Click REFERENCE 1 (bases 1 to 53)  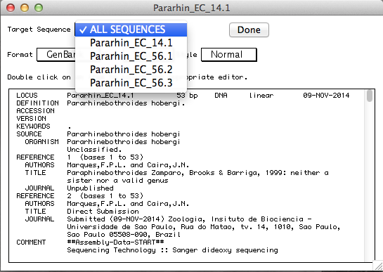click(79, 157)
